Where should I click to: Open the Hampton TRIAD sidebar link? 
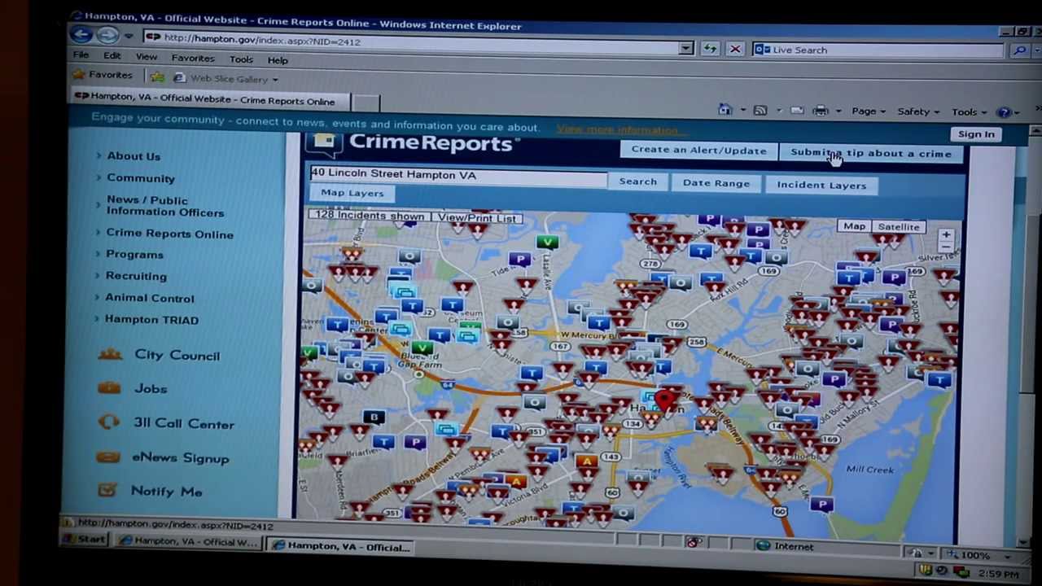(151, 319)
